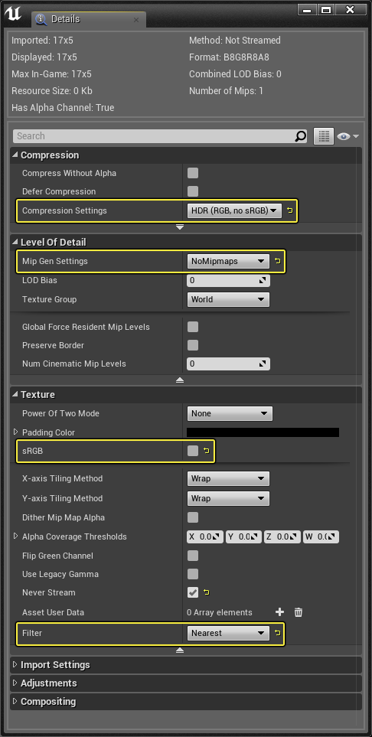Click the black Padding Color swatch
The height and width of the screenshot is (737, 372).
263,432
